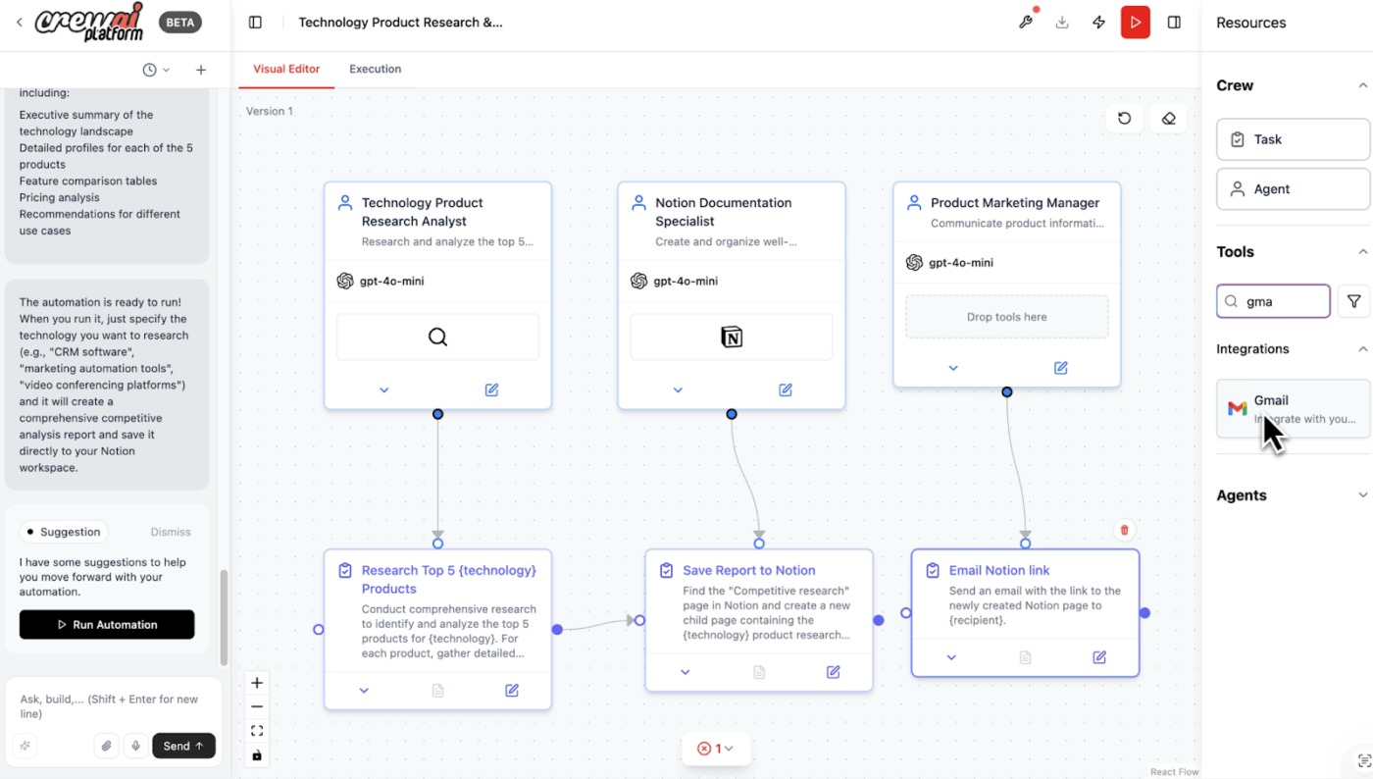The height and width of the screenshot is (779, 1373).
Task: Expand the Agents section in Resources
Action: [1362, 495]
